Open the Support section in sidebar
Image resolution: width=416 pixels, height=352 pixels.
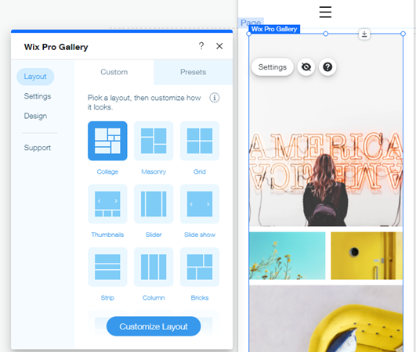[x=38, y=148]
